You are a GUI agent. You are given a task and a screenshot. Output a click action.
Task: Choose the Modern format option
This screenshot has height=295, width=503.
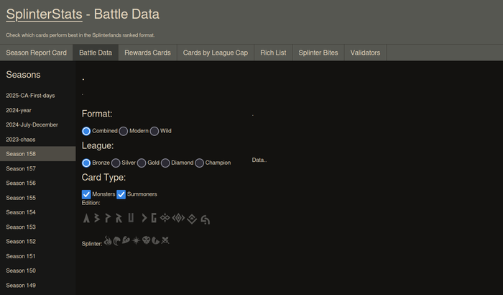click(124, 131)
